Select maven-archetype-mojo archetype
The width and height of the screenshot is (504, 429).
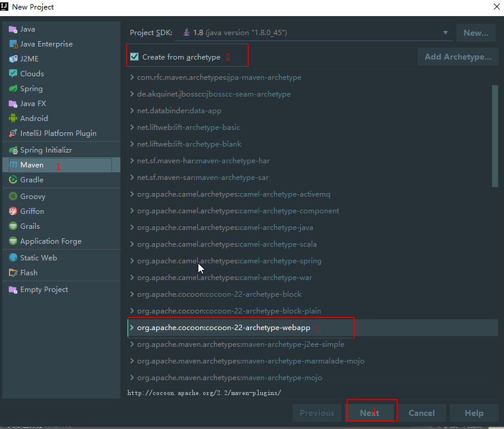pyautogui.click(x=312, y=378)
